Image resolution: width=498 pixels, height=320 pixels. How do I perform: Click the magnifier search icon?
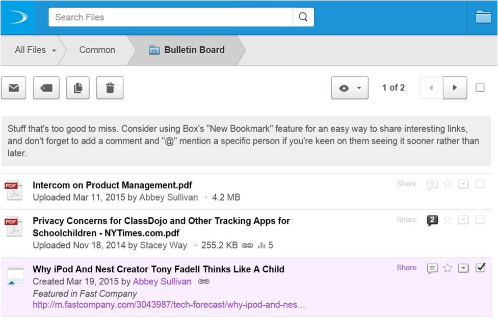[x=303, y=17]
